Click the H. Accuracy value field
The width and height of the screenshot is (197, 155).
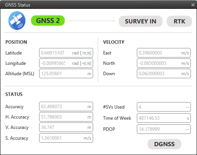[x=66, y=117]
